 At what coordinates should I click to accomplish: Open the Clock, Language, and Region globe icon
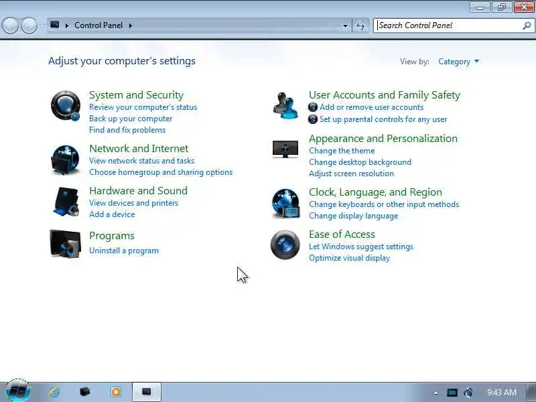click(285, 204)
